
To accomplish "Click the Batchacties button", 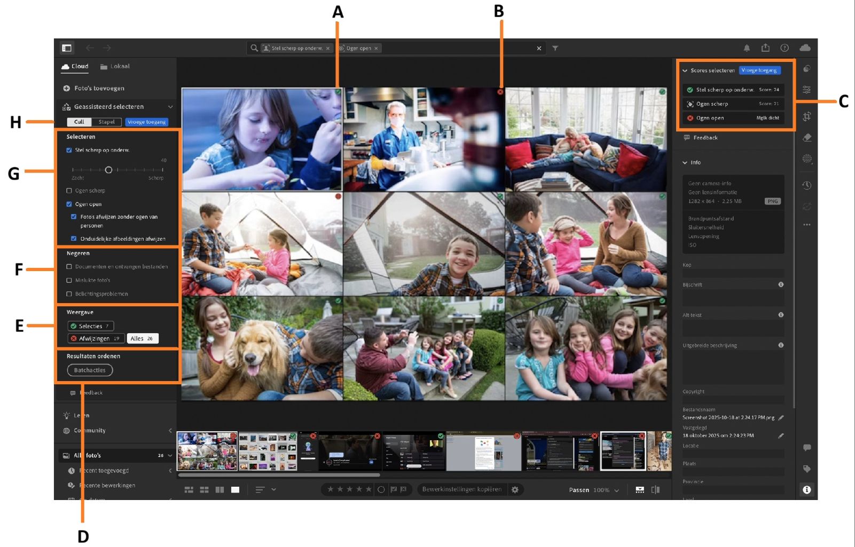I will [89, 370].
